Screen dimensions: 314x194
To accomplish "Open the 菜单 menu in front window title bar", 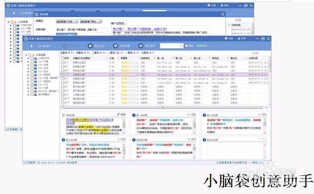I will click(242, 38).
